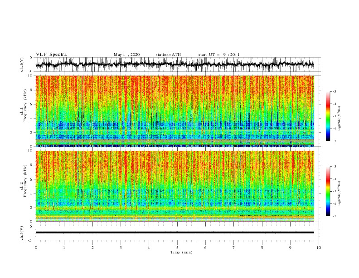Click the "station=ATH" label
This screenshot has width=359, height=278.
pos(168,55)
